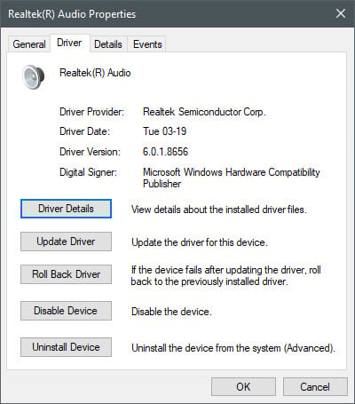Click the 'Tue 03-19' date value
Screen dimensions: 355x404
click(x=165, y=131)
